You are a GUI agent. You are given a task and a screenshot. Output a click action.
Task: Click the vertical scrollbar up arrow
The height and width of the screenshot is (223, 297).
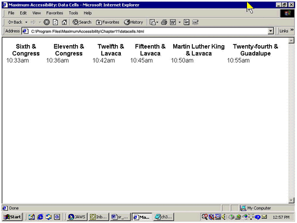point(291,40)
